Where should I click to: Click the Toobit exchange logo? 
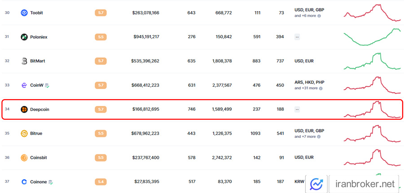(24, 13)
